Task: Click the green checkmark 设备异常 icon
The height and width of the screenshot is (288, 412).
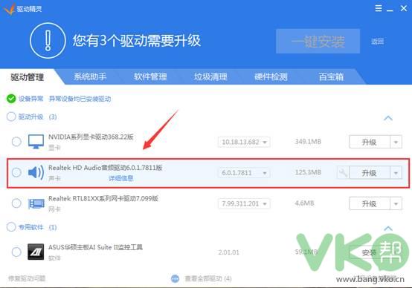Action: click(11, 99)
